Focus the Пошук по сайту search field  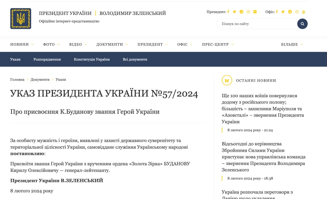[257, 24]
